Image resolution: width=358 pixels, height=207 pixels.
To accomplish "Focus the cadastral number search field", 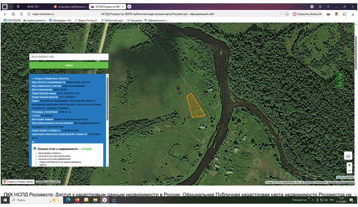I will click(x=69, y=57).
